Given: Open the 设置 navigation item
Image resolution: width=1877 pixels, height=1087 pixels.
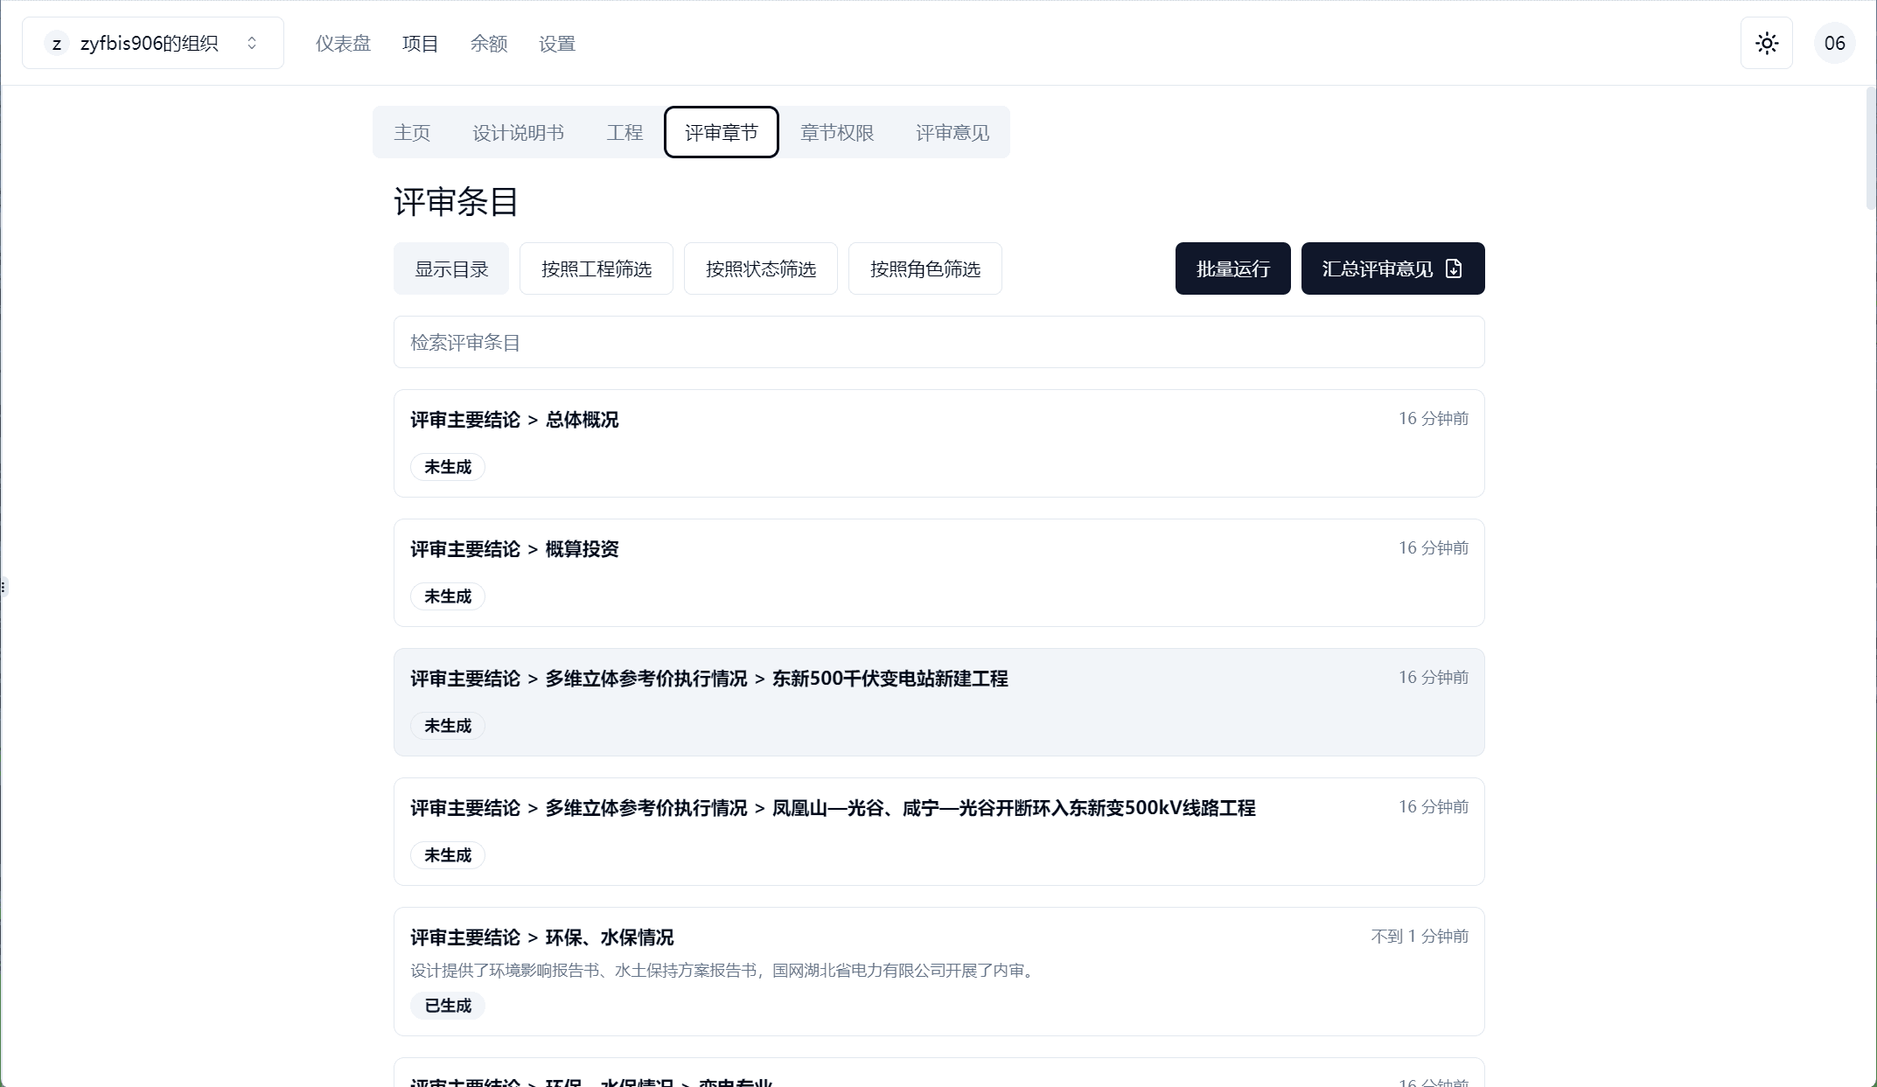Looking at the screenshot, I should point(556,43).
